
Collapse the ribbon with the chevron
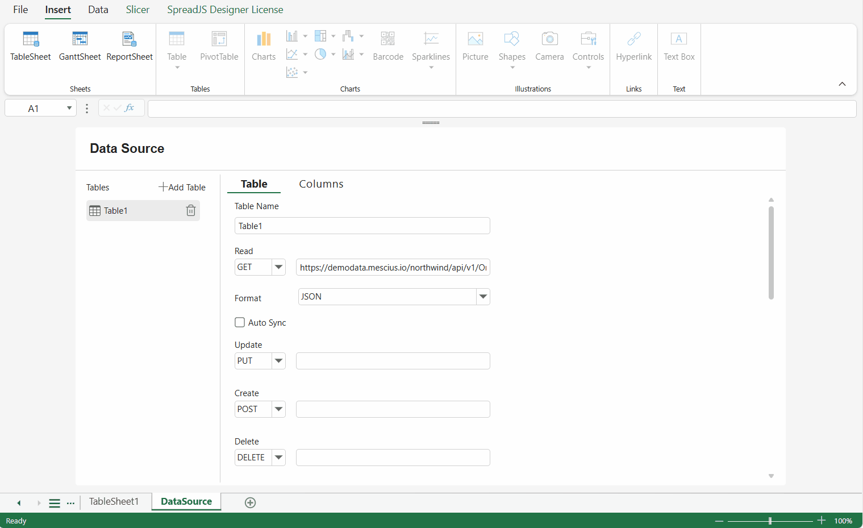(842, 84)
